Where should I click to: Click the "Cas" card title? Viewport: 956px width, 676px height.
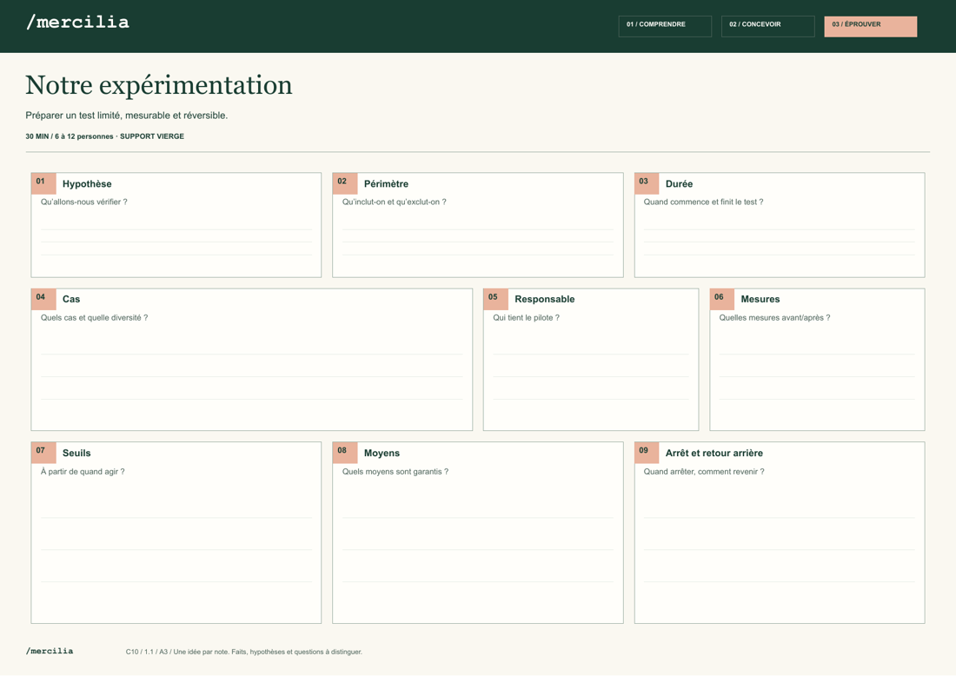pos(71,299)
